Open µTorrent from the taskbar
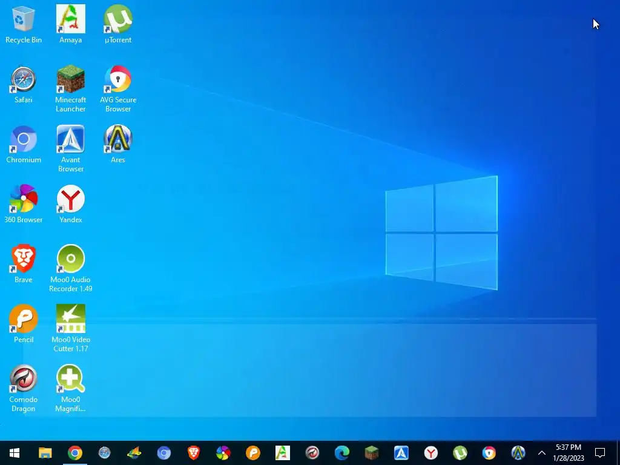The height and width of the screenshot is (465, 620). 460,453
